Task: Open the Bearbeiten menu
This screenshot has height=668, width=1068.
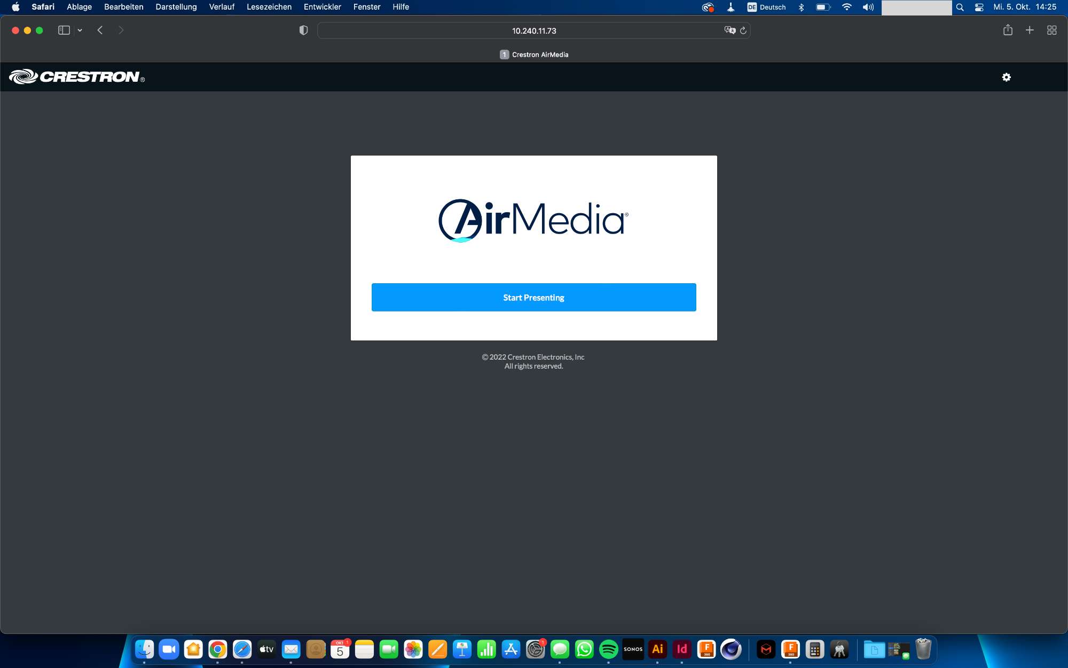Action: click(123, 7)
